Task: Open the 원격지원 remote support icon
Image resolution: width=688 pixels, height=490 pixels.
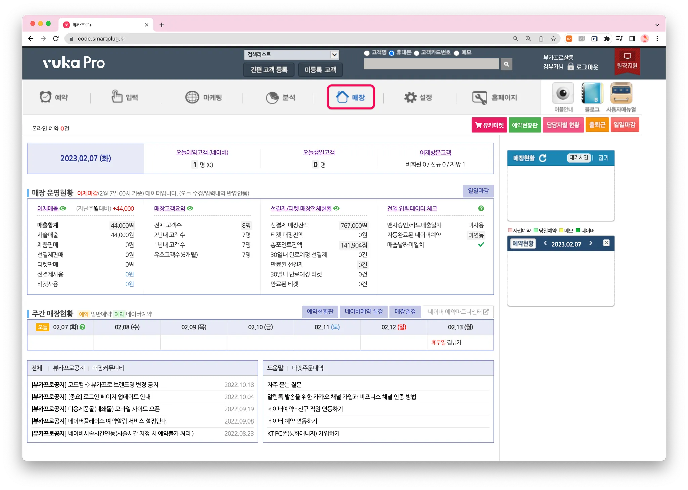Action: click(x=627, y=61)
